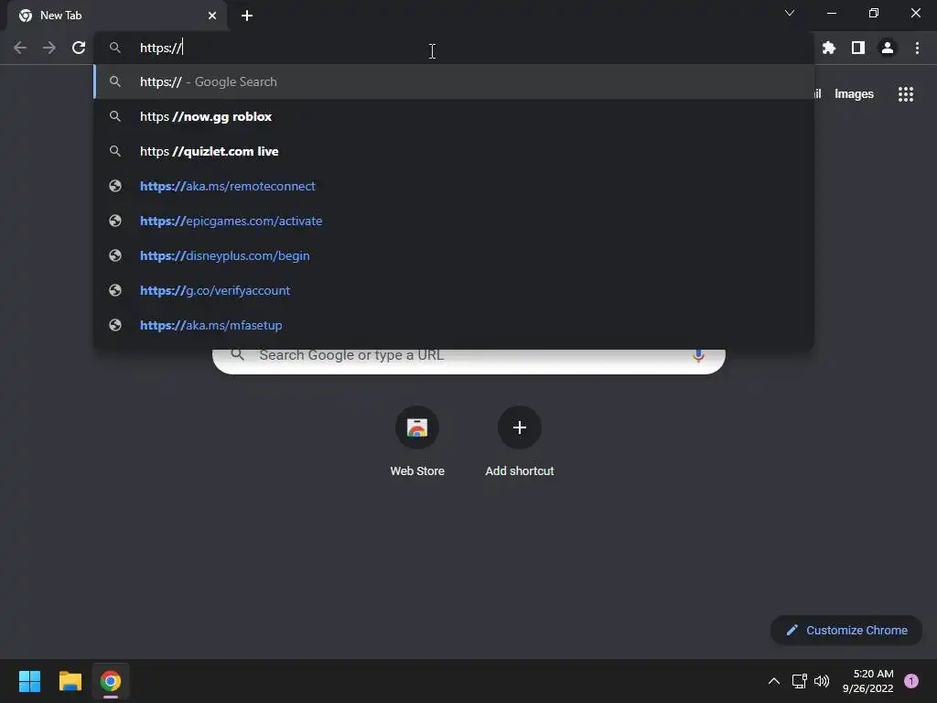Reload the page with the refresh icon
The height and width of the screenshot is (703, 937).
click(79, 48)
